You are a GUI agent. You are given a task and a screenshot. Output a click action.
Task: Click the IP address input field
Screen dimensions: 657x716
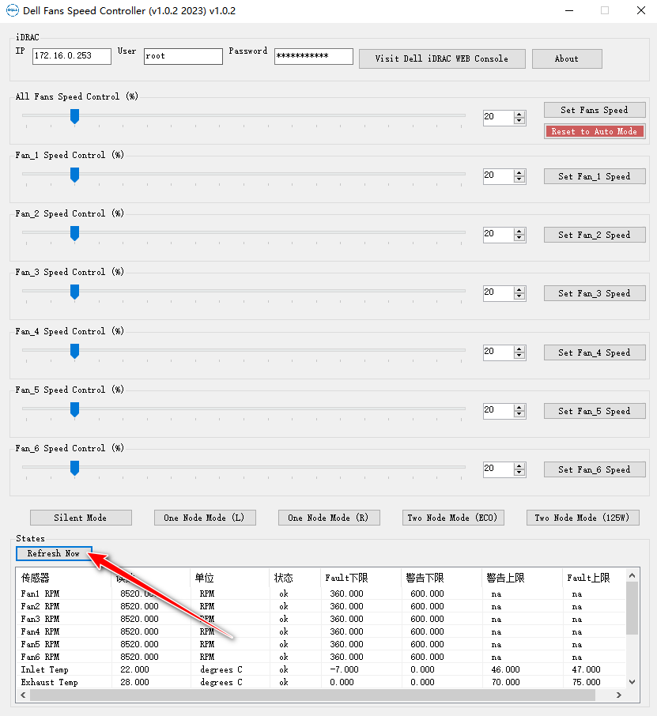coord(72,56)
